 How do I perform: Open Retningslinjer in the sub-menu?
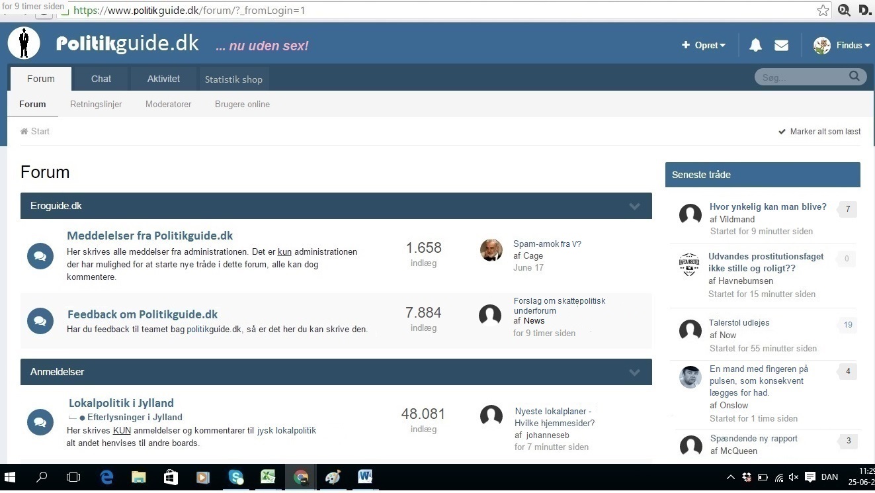tap(96, 104)
